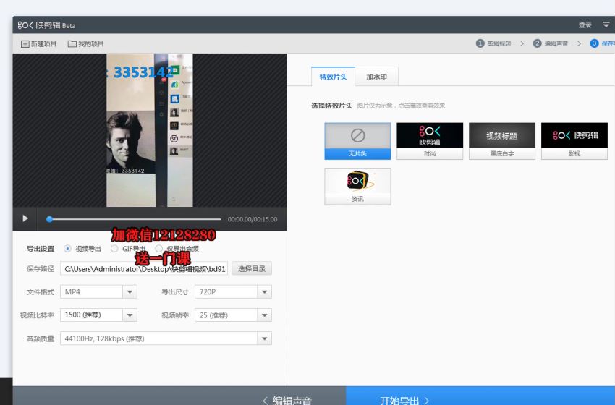The height and width of the screenshot is (405, 615).
Task: Select GIF导出 radio button
Action: pyautogui.click(x=114, y=249)
